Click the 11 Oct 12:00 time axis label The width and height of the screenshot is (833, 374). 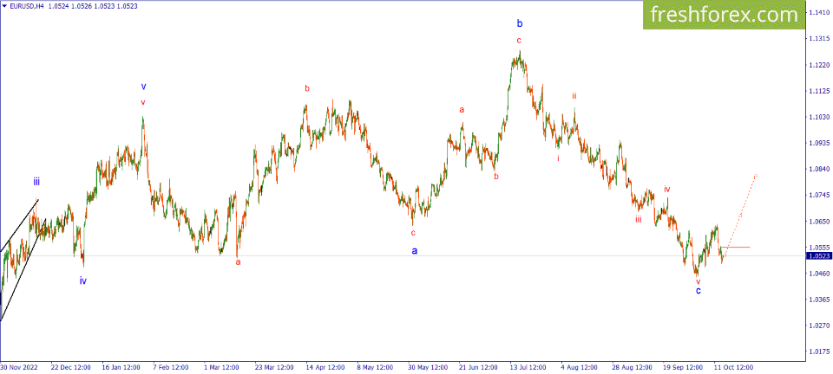click(x=731, y=366)
